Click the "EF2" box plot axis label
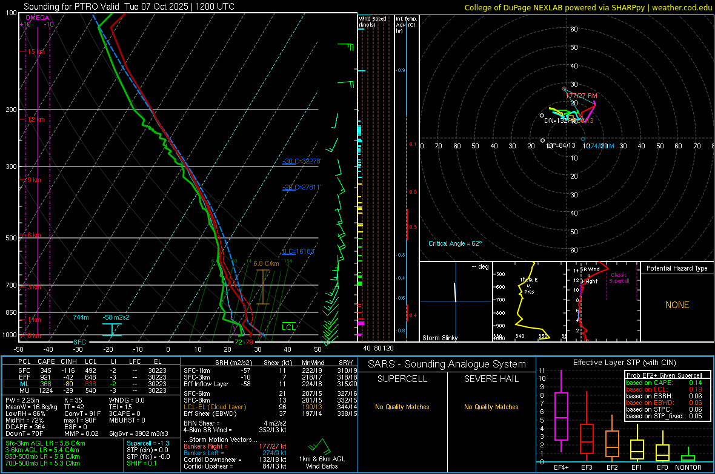Screen dimensions: 715x474 point(612,467)
